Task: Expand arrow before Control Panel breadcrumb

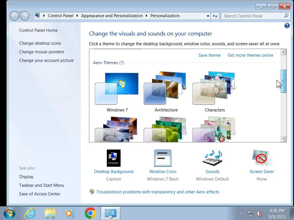Action: pos(44,16)
